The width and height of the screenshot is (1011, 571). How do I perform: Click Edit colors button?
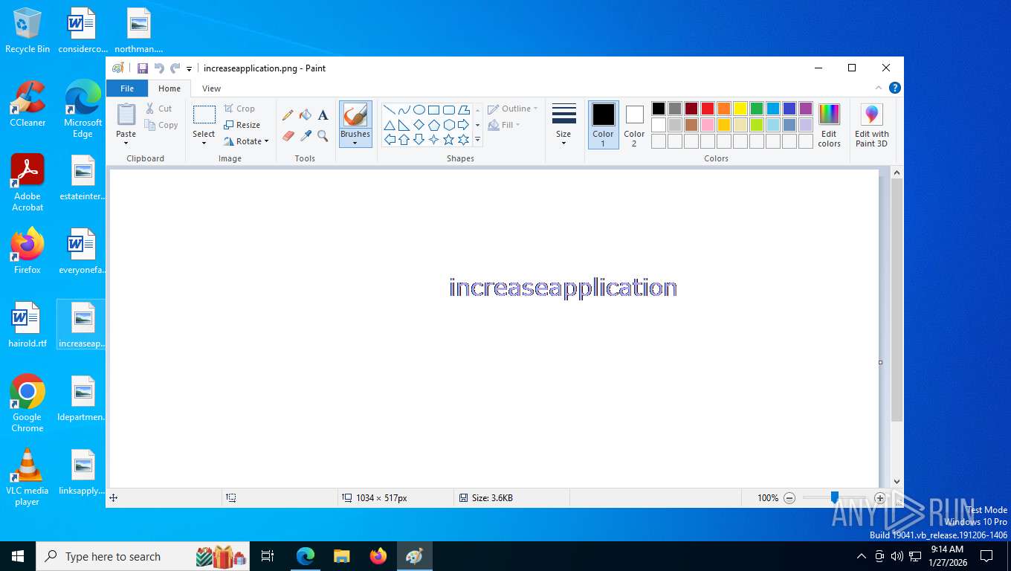[829, 125]
